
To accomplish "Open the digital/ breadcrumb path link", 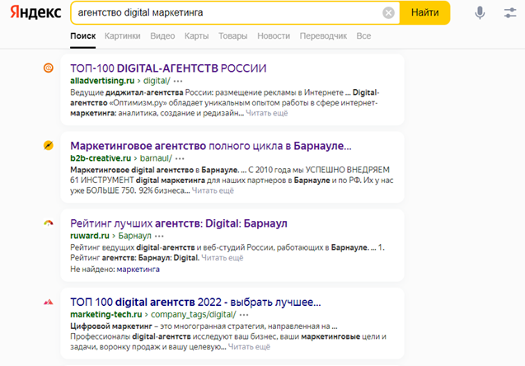I will (x=157, y=81).
